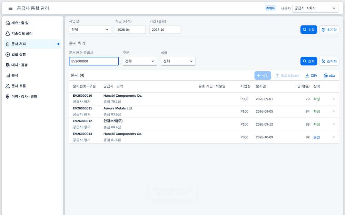Click the CSV download icon
The height and width of the screenshot is (215, 345).
click(307, 75)
